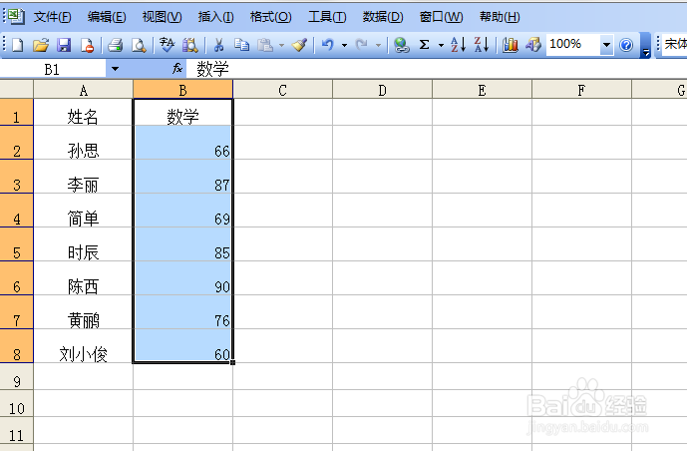Click the Redo arrow icon
The width and height of the screenshot is (687, 451).
[x=362, y=45]
